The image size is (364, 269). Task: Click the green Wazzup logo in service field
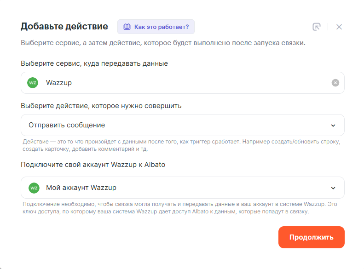33,83
